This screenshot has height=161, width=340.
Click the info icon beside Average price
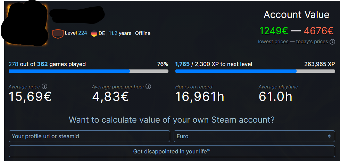pos(44,86)
